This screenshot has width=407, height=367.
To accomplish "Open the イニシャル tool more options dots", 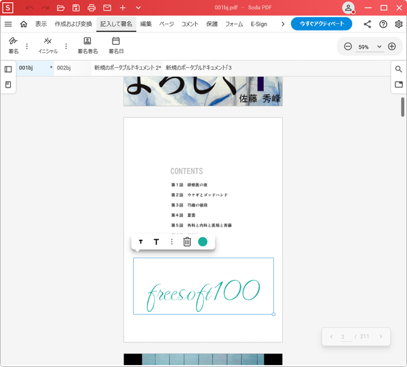I will (x=66, y=46).
